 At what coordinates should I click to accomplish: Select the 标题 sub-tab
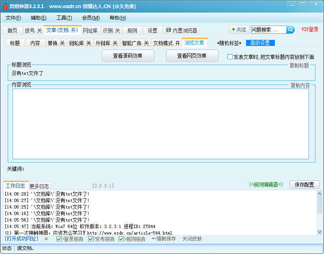coord(15,43)
